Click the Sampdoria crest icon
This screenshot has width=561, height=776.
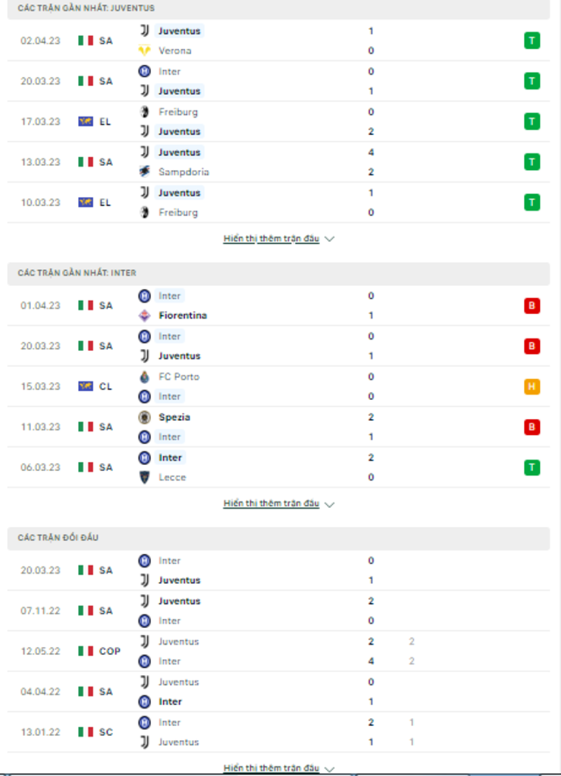pyautogui.click(x=145, y=172)
